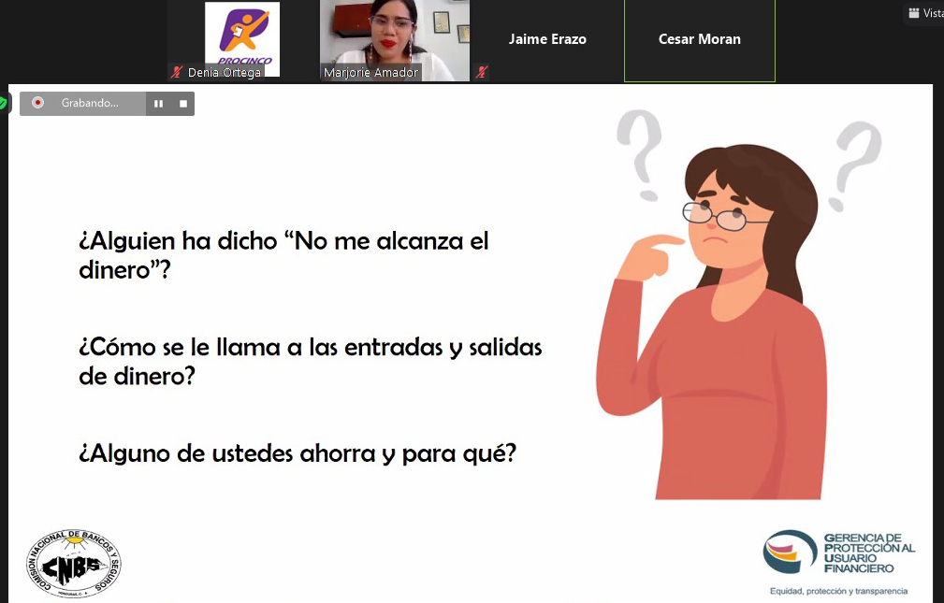Click Marjorie Amador's video thumbnail
Screen dimensions: 944x603
coord(394,39)
